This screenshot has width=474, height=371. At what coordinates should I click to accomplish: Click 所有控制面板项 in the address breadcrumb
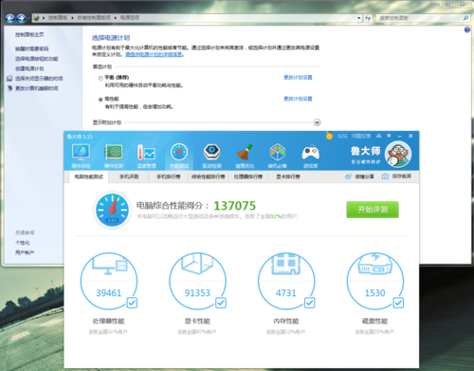pyautogui.click(x=94, y=18)
